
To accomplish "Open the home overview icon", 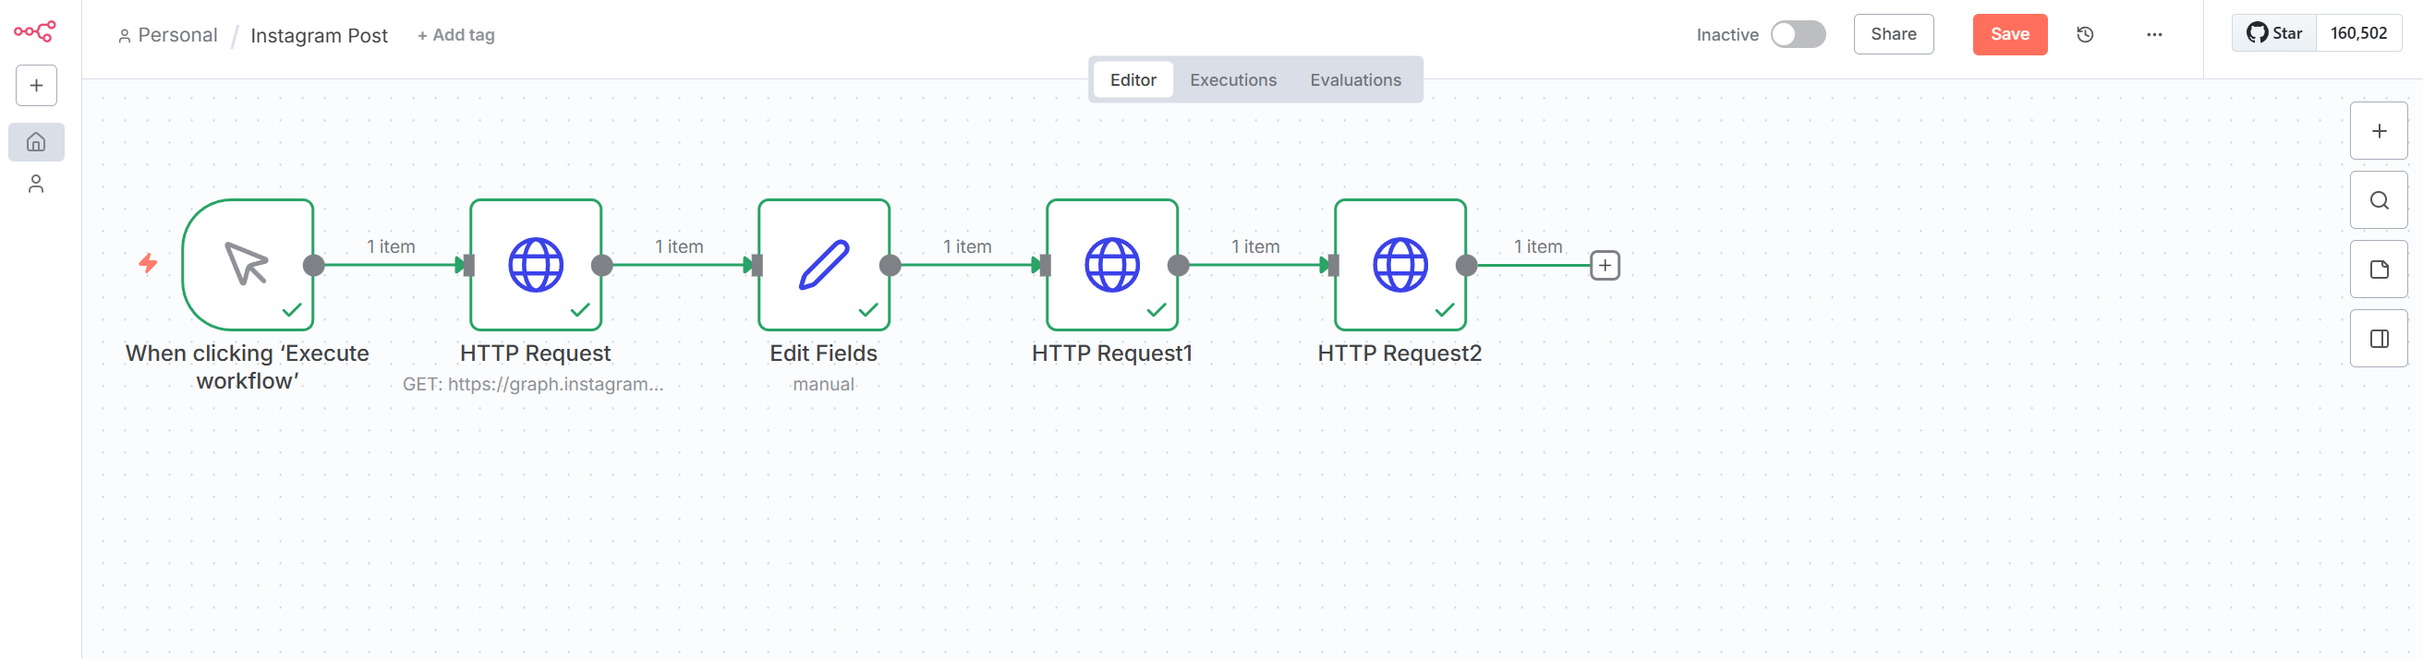I will [x=37, y=142].
